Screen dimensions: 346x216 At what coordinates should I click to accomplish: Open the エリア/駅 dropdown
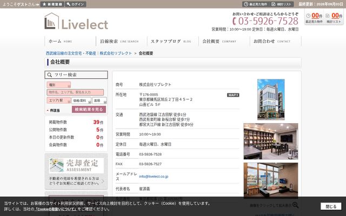point(59,100)
